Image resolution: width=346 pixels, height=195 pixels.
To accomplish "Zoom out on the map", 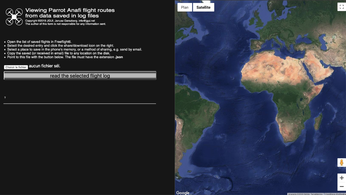I will tap(342, 186).
